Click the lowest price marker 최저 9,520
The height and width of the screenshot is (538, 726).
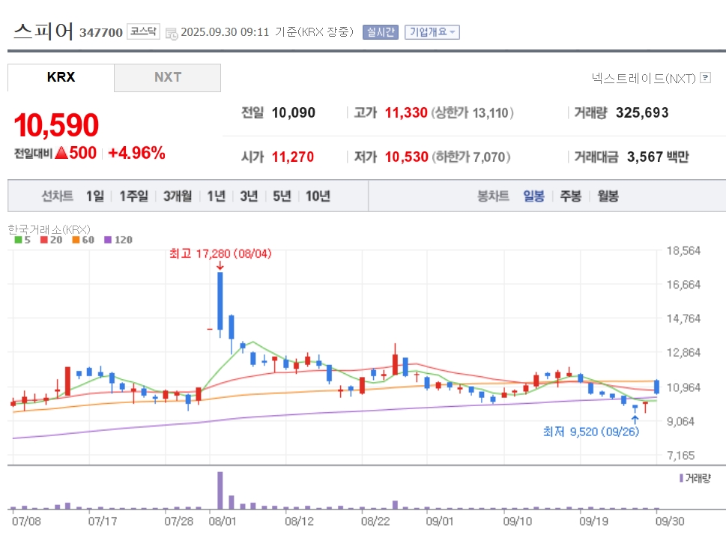(591, 432)
